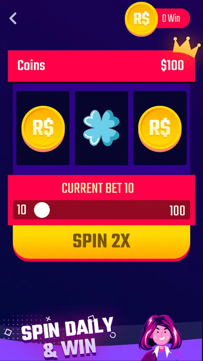Tap the small circle decoration beside DAILY
The height and width of the screenshot is (361, 203).
pyautogui.click(x=113, y=335)
